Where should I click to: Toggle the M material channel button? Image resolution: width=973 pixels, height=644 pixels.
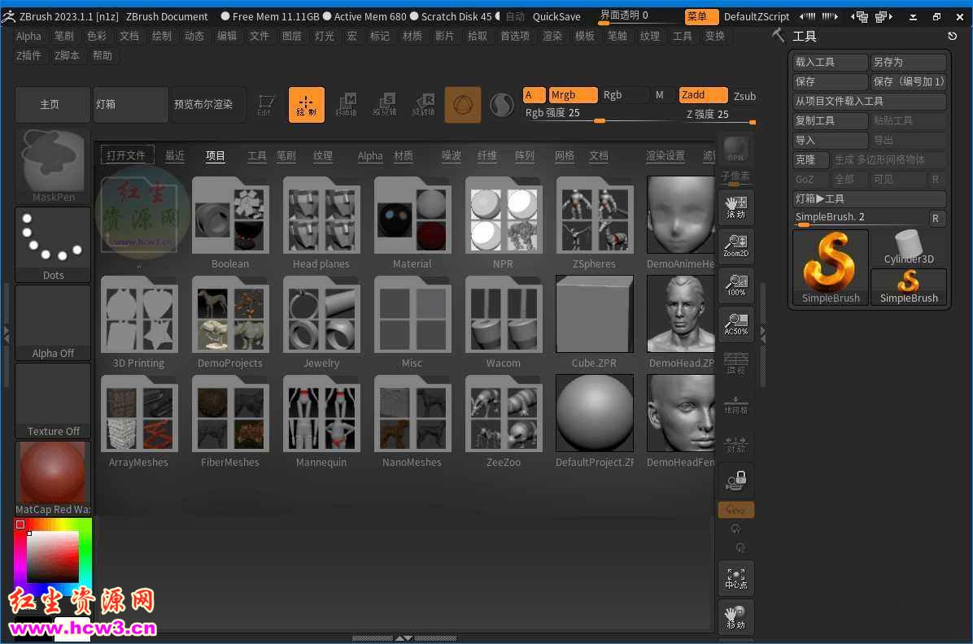(x=660, y=95)
